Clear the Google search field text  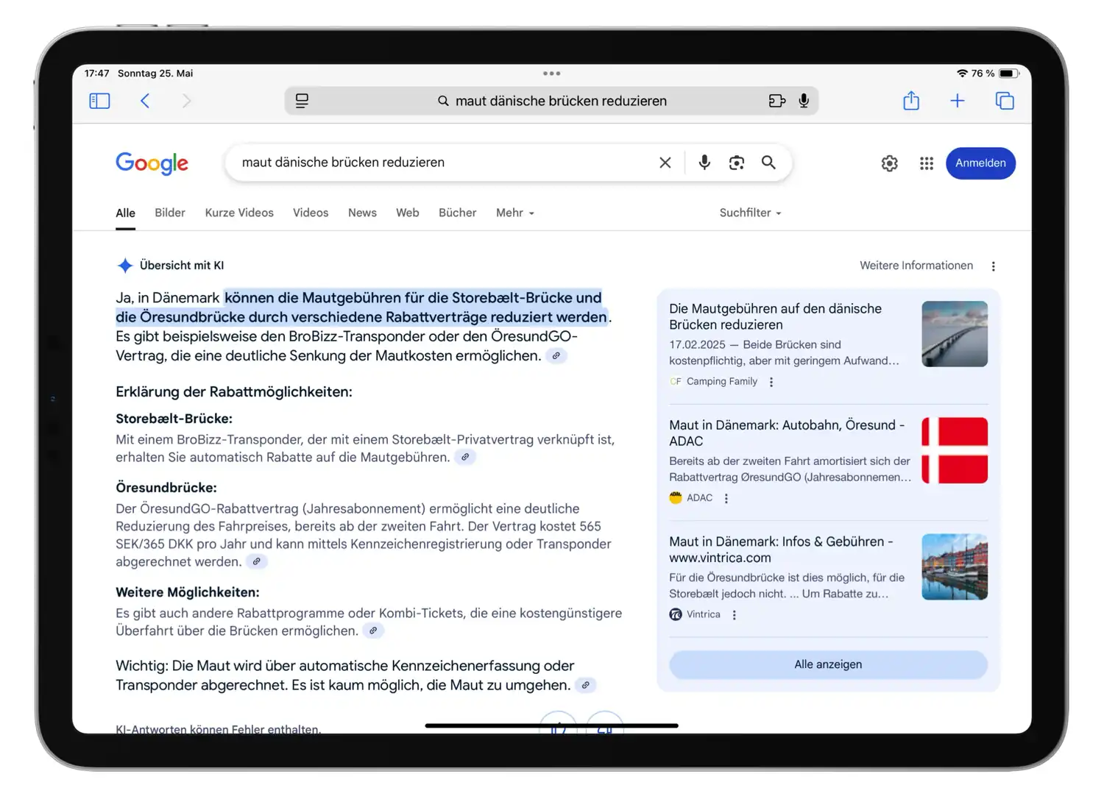pos(665,163)
